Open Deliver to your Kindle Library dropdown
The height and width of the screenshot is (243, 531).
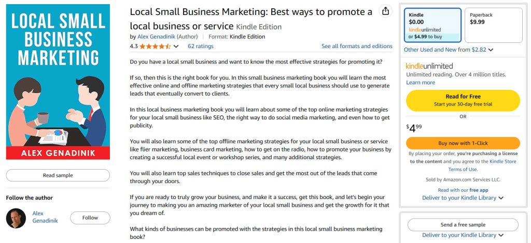[463, 198]
